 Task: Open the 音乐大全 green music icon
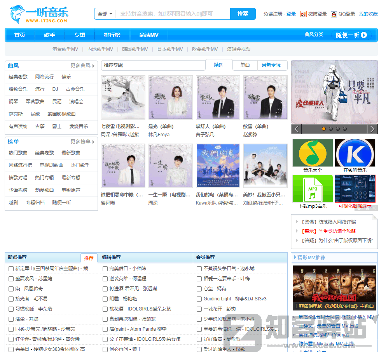313,153
